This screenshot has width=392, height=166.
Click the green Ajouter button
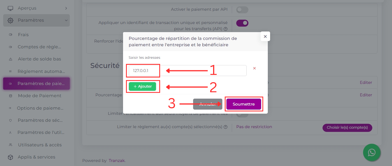(x=142, y=86)
